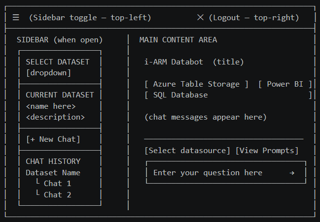Click the View Prompts button
This screenshot has width=320, height=222.
click(x=267, y=151)
